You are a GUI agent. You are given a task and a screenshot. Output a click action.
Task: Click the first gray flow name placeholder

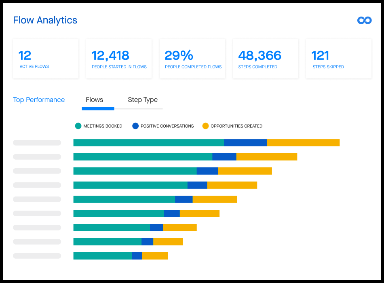pos(37,143)
